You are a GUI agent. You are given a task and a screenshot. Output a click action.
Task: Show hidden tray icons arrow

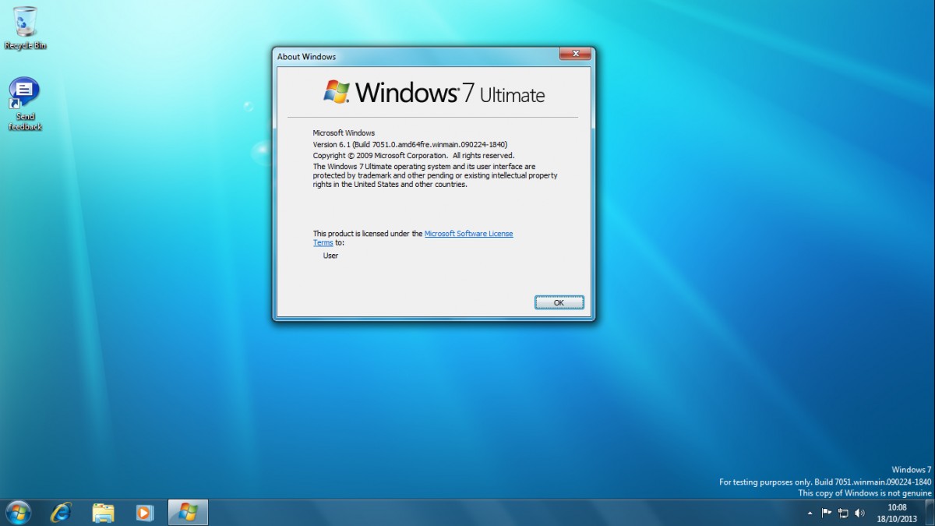[810, 514]
